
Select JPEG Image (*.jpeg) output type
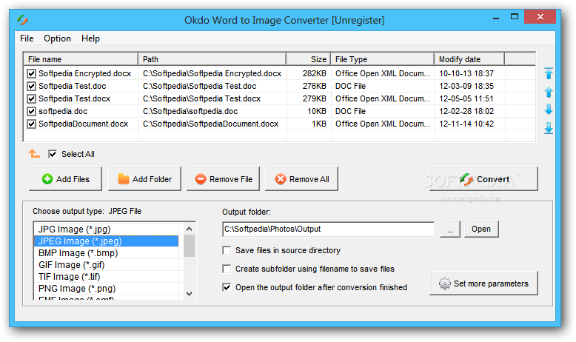107,241
